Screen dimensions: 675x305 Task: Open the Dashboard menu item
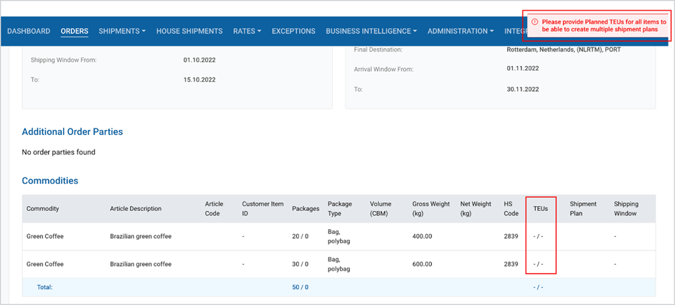point(29,31)
